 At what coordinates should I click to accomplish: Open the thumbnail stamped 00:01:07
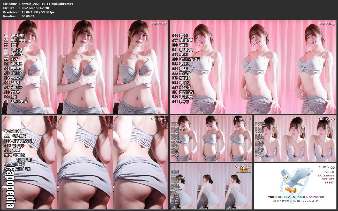pos(85,67)
